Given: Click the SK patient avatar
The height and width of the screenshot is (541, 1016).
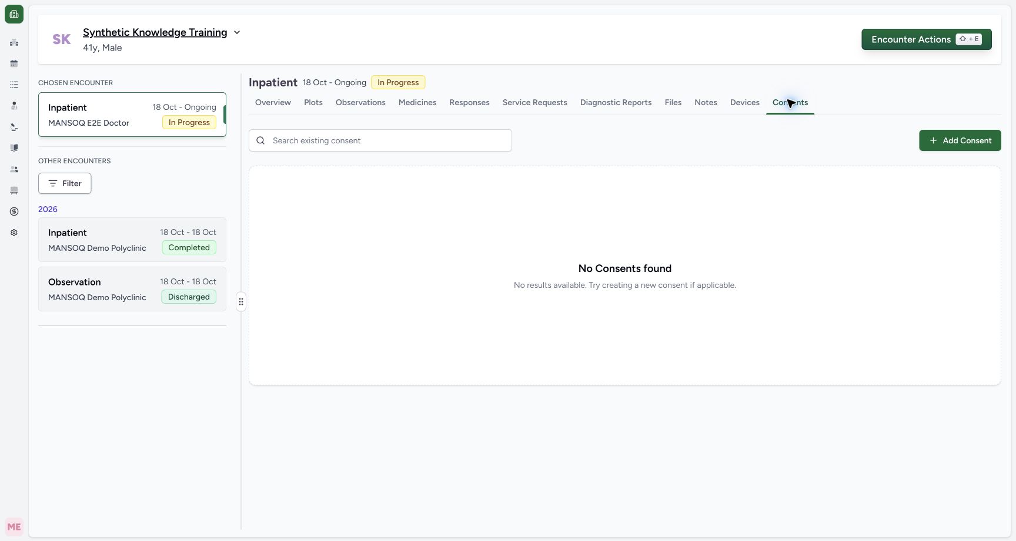Looking at the screenshot, I should (62, 39).
